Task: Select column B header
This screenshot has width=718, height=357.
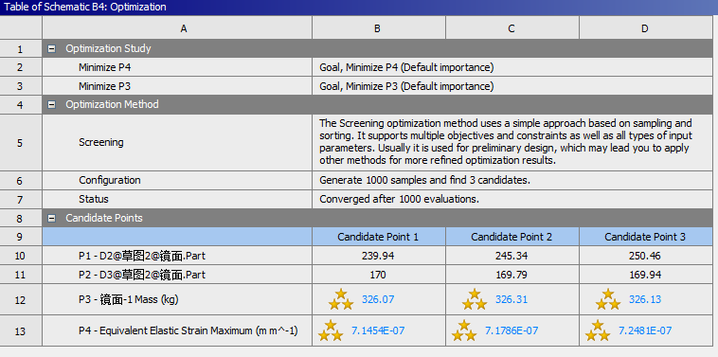Action: pyautogui.click(x=379, y=28)
